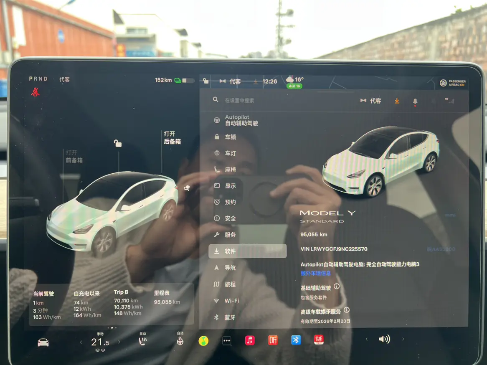Toggle the door lock icon above the car
This screenshot has width=487, height=365.
[118, 143]
